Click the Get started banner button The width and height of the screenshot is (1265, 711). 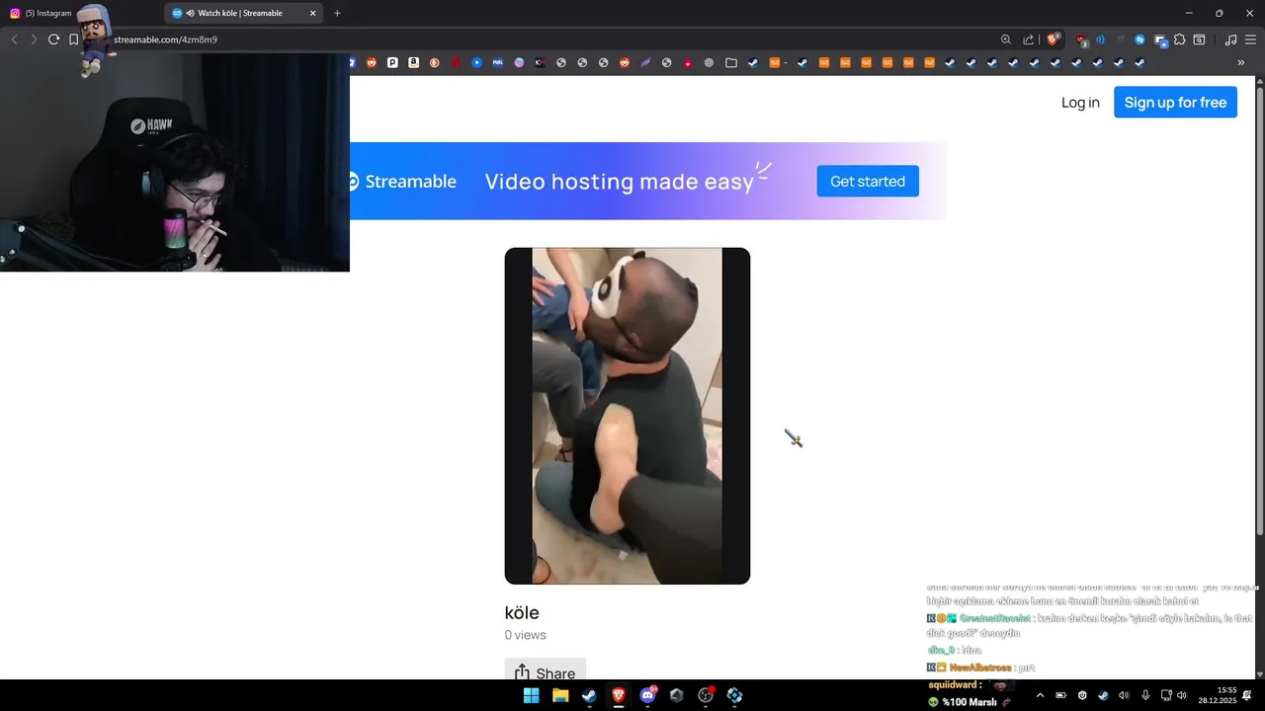(868, 181)
